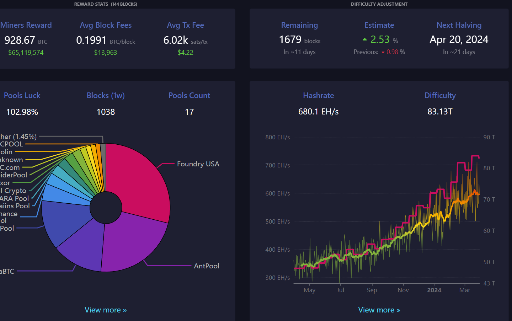The width and height of the screenshot is (512, 321).
Task: Click the Avg Tx Fee heading
Action: 186,25
